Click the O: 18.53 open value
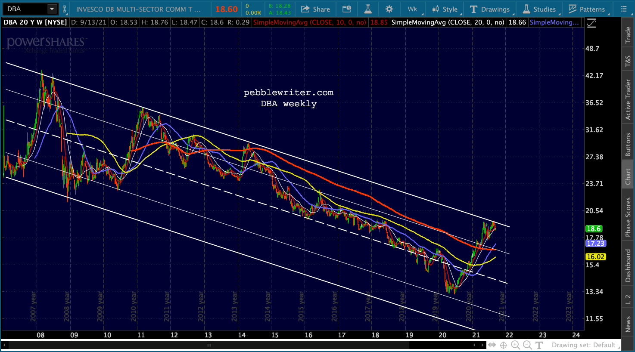The width and height of the screenshot is (635, 352). pyautogui.click(x=124, y=22)
